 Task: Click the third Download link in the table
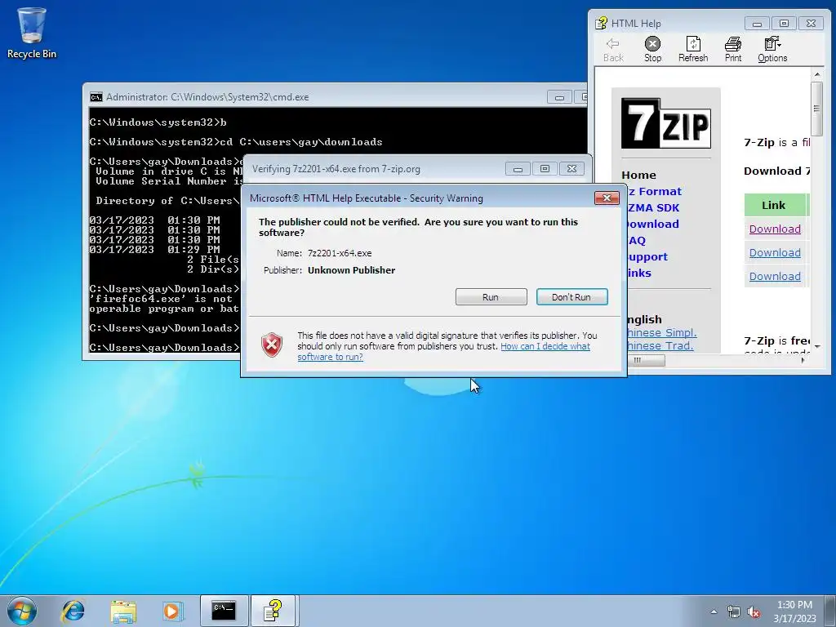coord(775,276)
